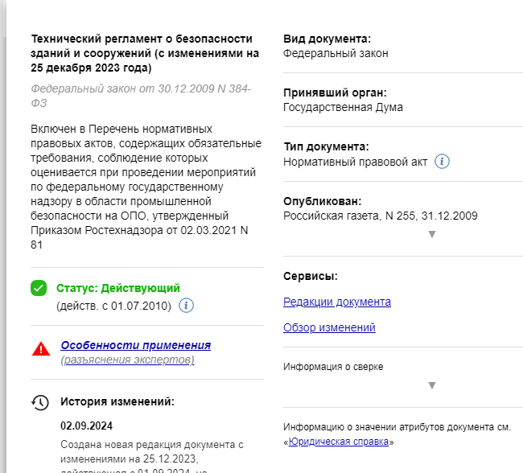The height and width of the screenshot is (473, 523).
Task: Select the 02.09.2024 history entry date
Action: 84,426
